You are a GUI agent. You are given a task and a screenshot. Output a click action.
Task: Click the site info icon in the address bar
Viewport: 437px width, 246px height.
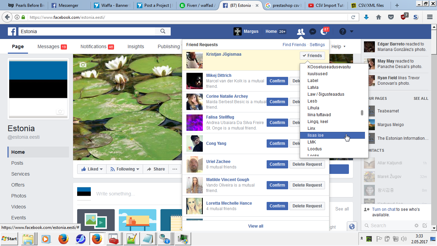coord(17,17)
